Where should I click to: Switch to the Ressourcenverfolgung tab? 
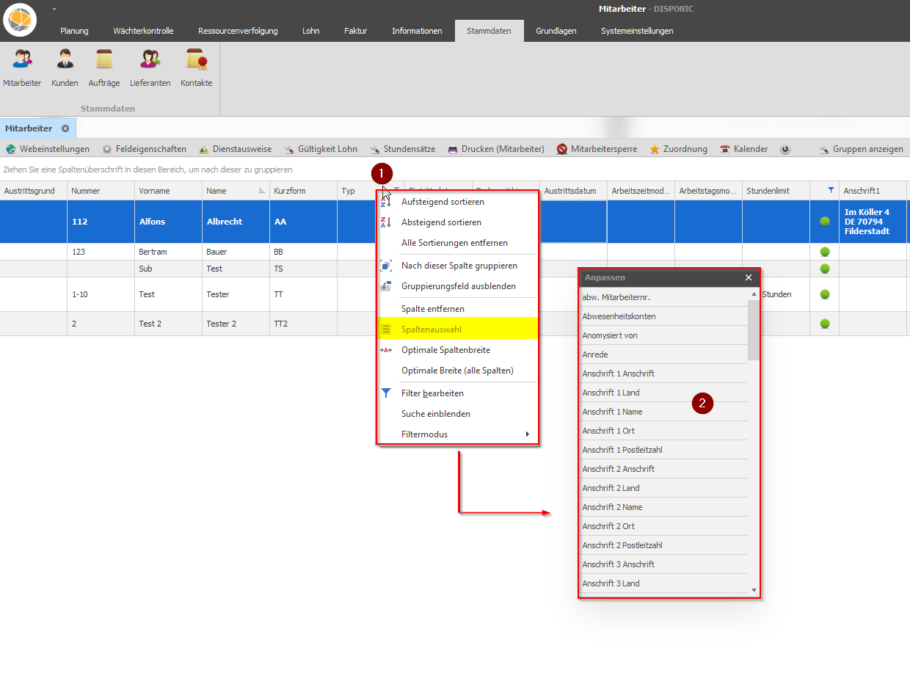pos(238,31)
